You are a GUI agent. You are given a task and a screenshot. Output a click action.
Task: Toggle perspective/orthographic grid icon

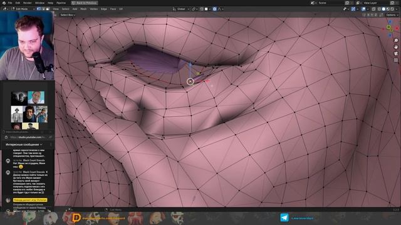tap(396, 60)
